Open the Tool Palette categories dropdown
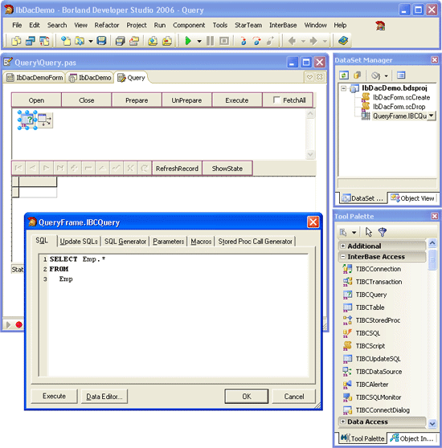 354,233
